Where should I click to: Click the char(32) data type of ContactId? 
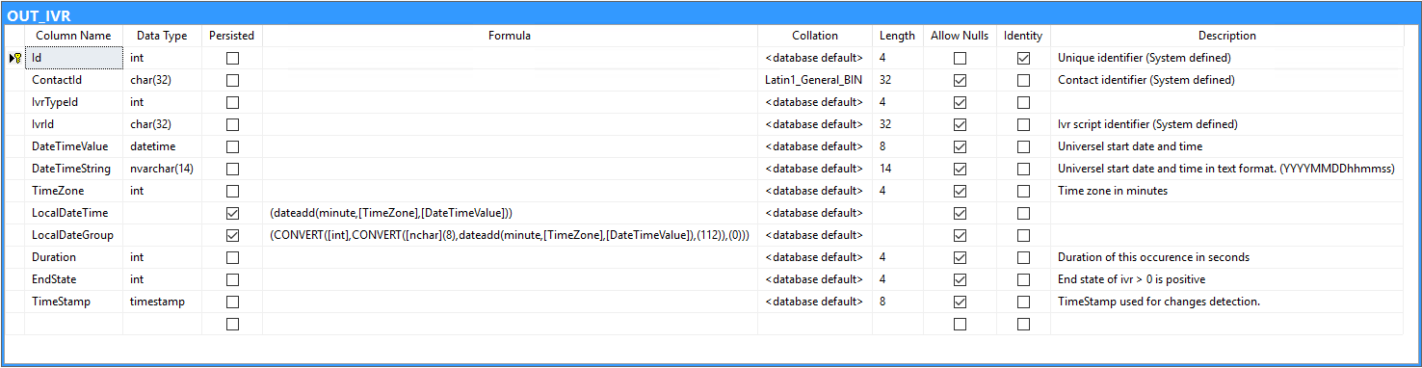point(162,80)
